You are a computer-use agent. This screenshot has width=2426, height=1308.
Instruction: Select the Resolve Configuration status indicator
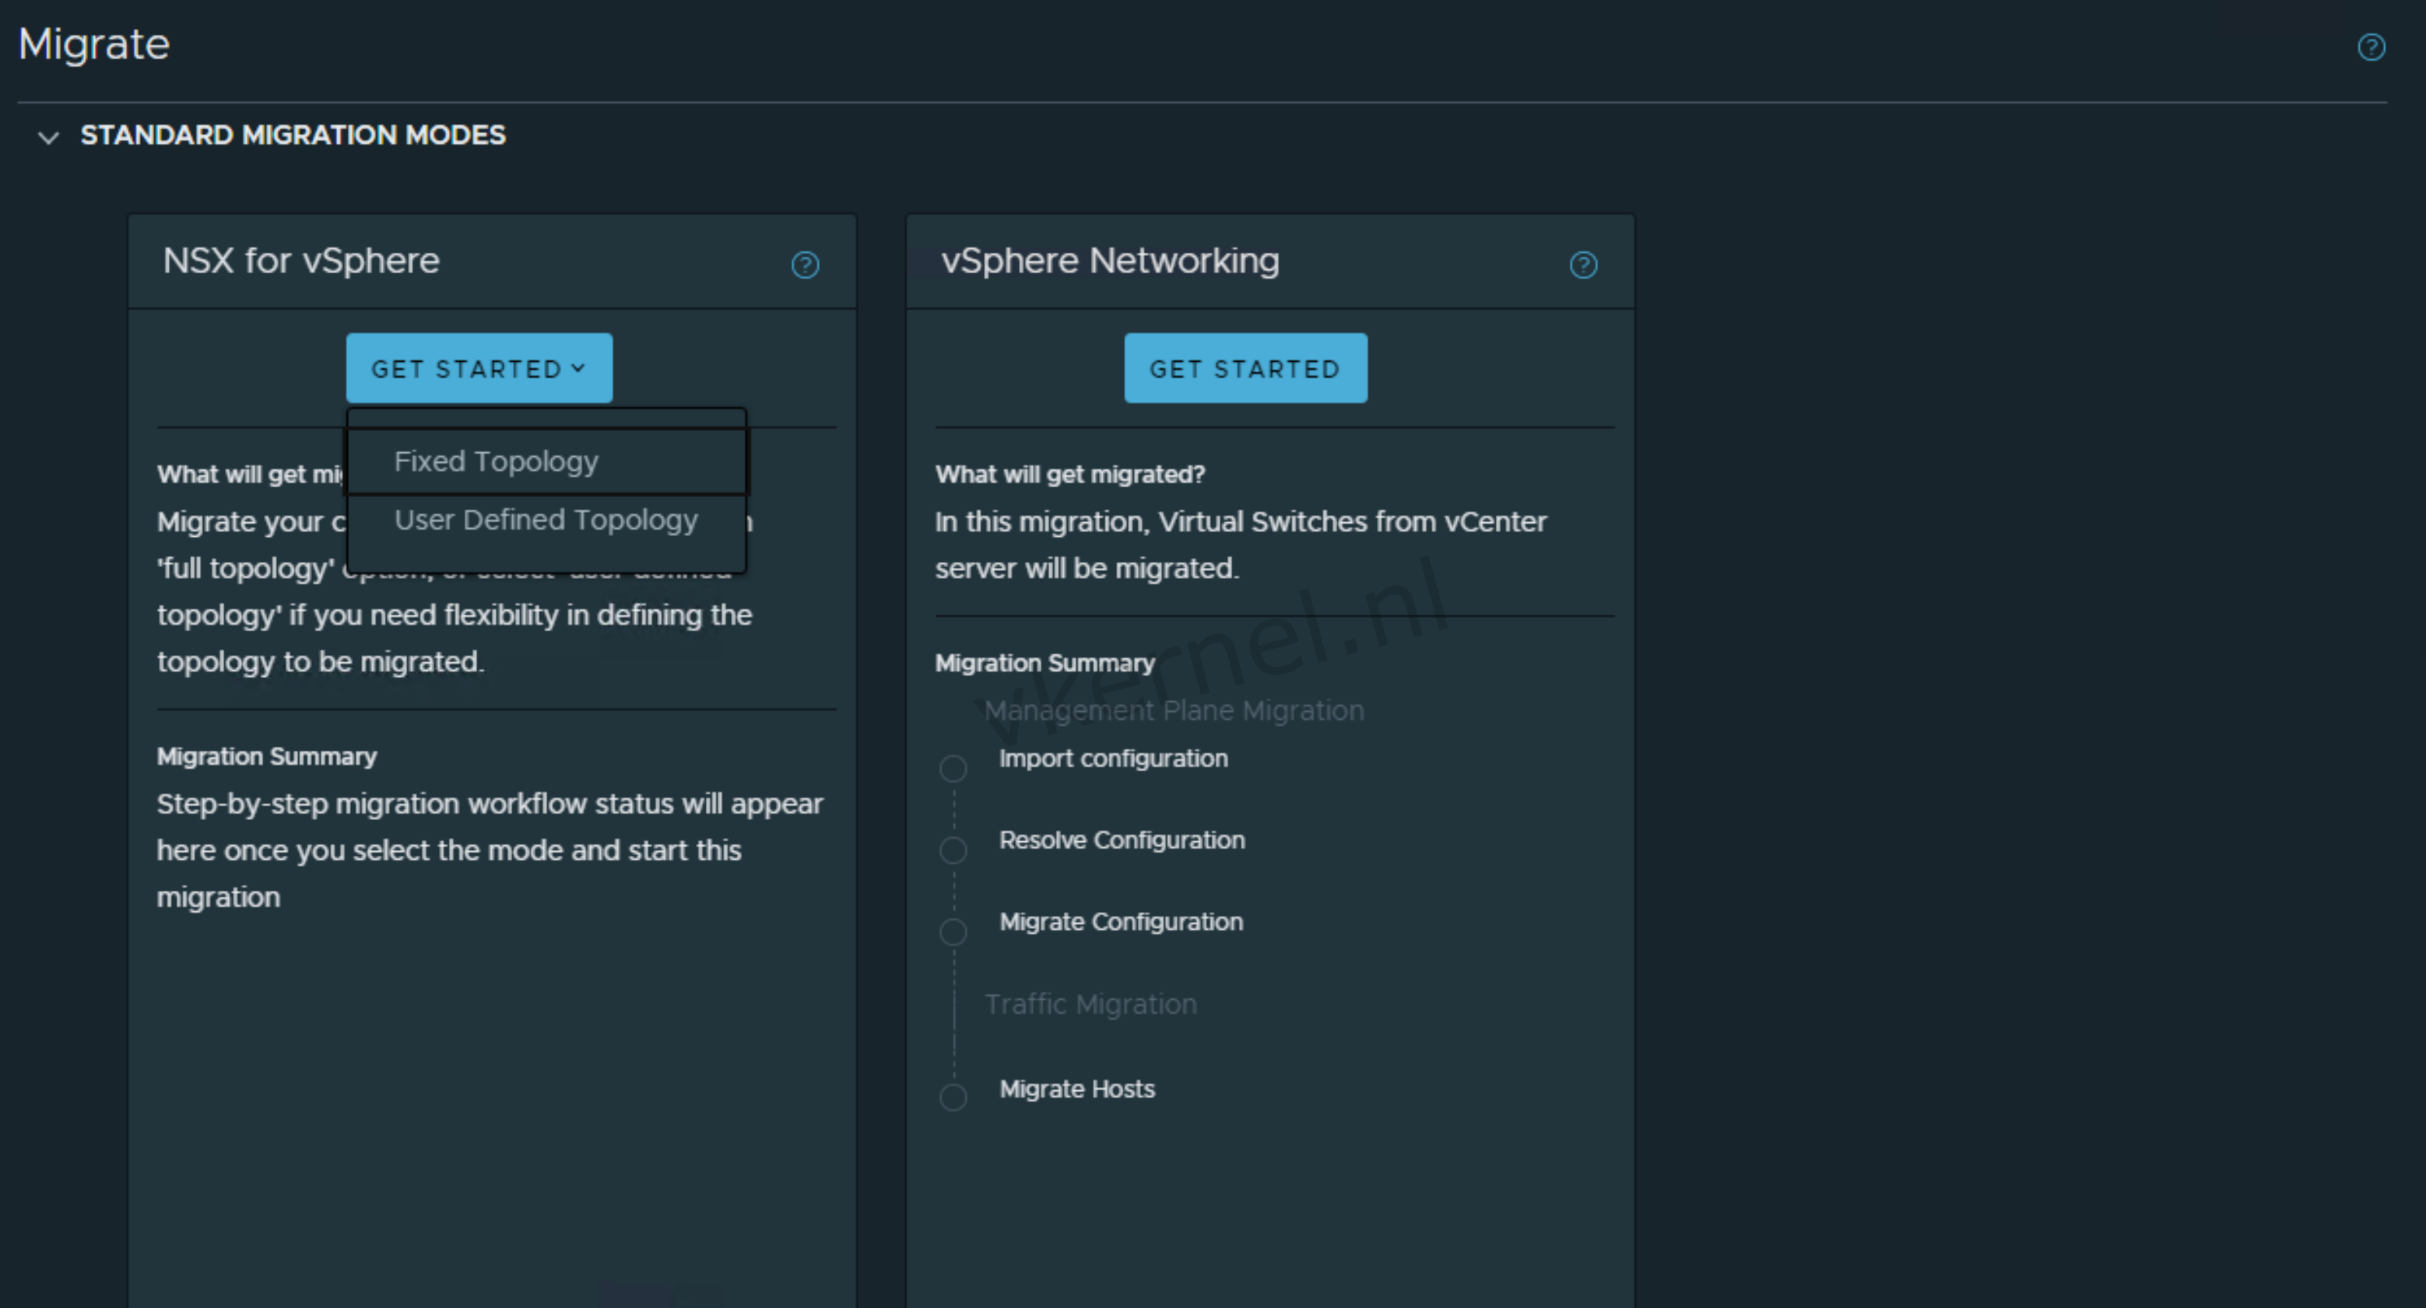[x=953, y=850]
